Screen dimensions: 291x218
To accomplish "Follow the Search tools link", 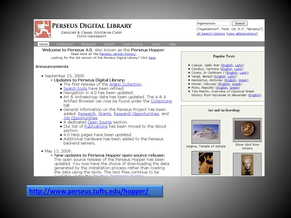I will click(x=75, y=89).
